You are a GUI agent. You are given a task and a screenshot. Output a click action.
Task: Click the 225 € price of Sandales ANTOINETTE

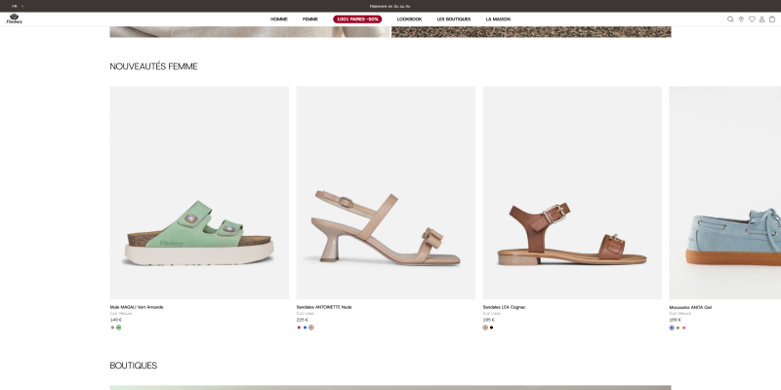click(303, 320)
